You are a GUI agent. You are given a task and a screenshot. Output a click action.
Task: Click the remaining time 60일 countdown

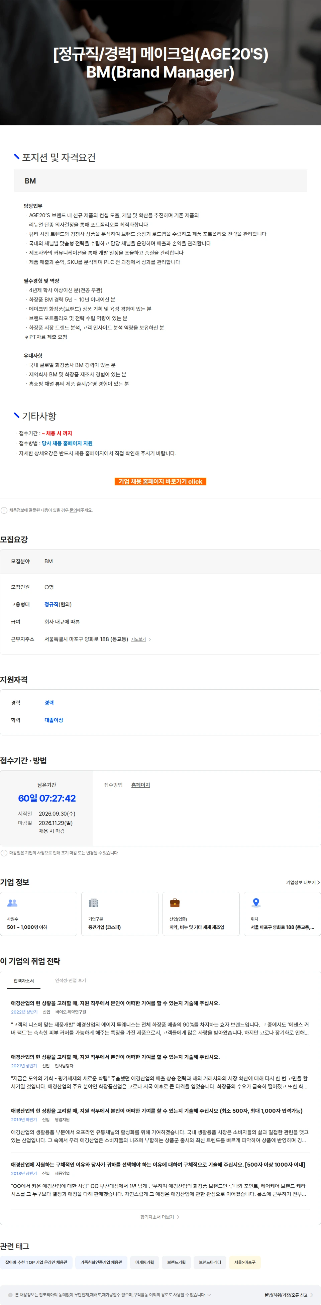[x=47, y=798]
